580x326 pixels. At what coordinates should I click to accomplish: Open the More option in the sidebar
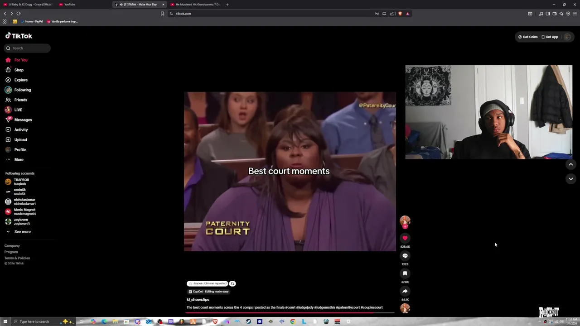tap(14, 159)
